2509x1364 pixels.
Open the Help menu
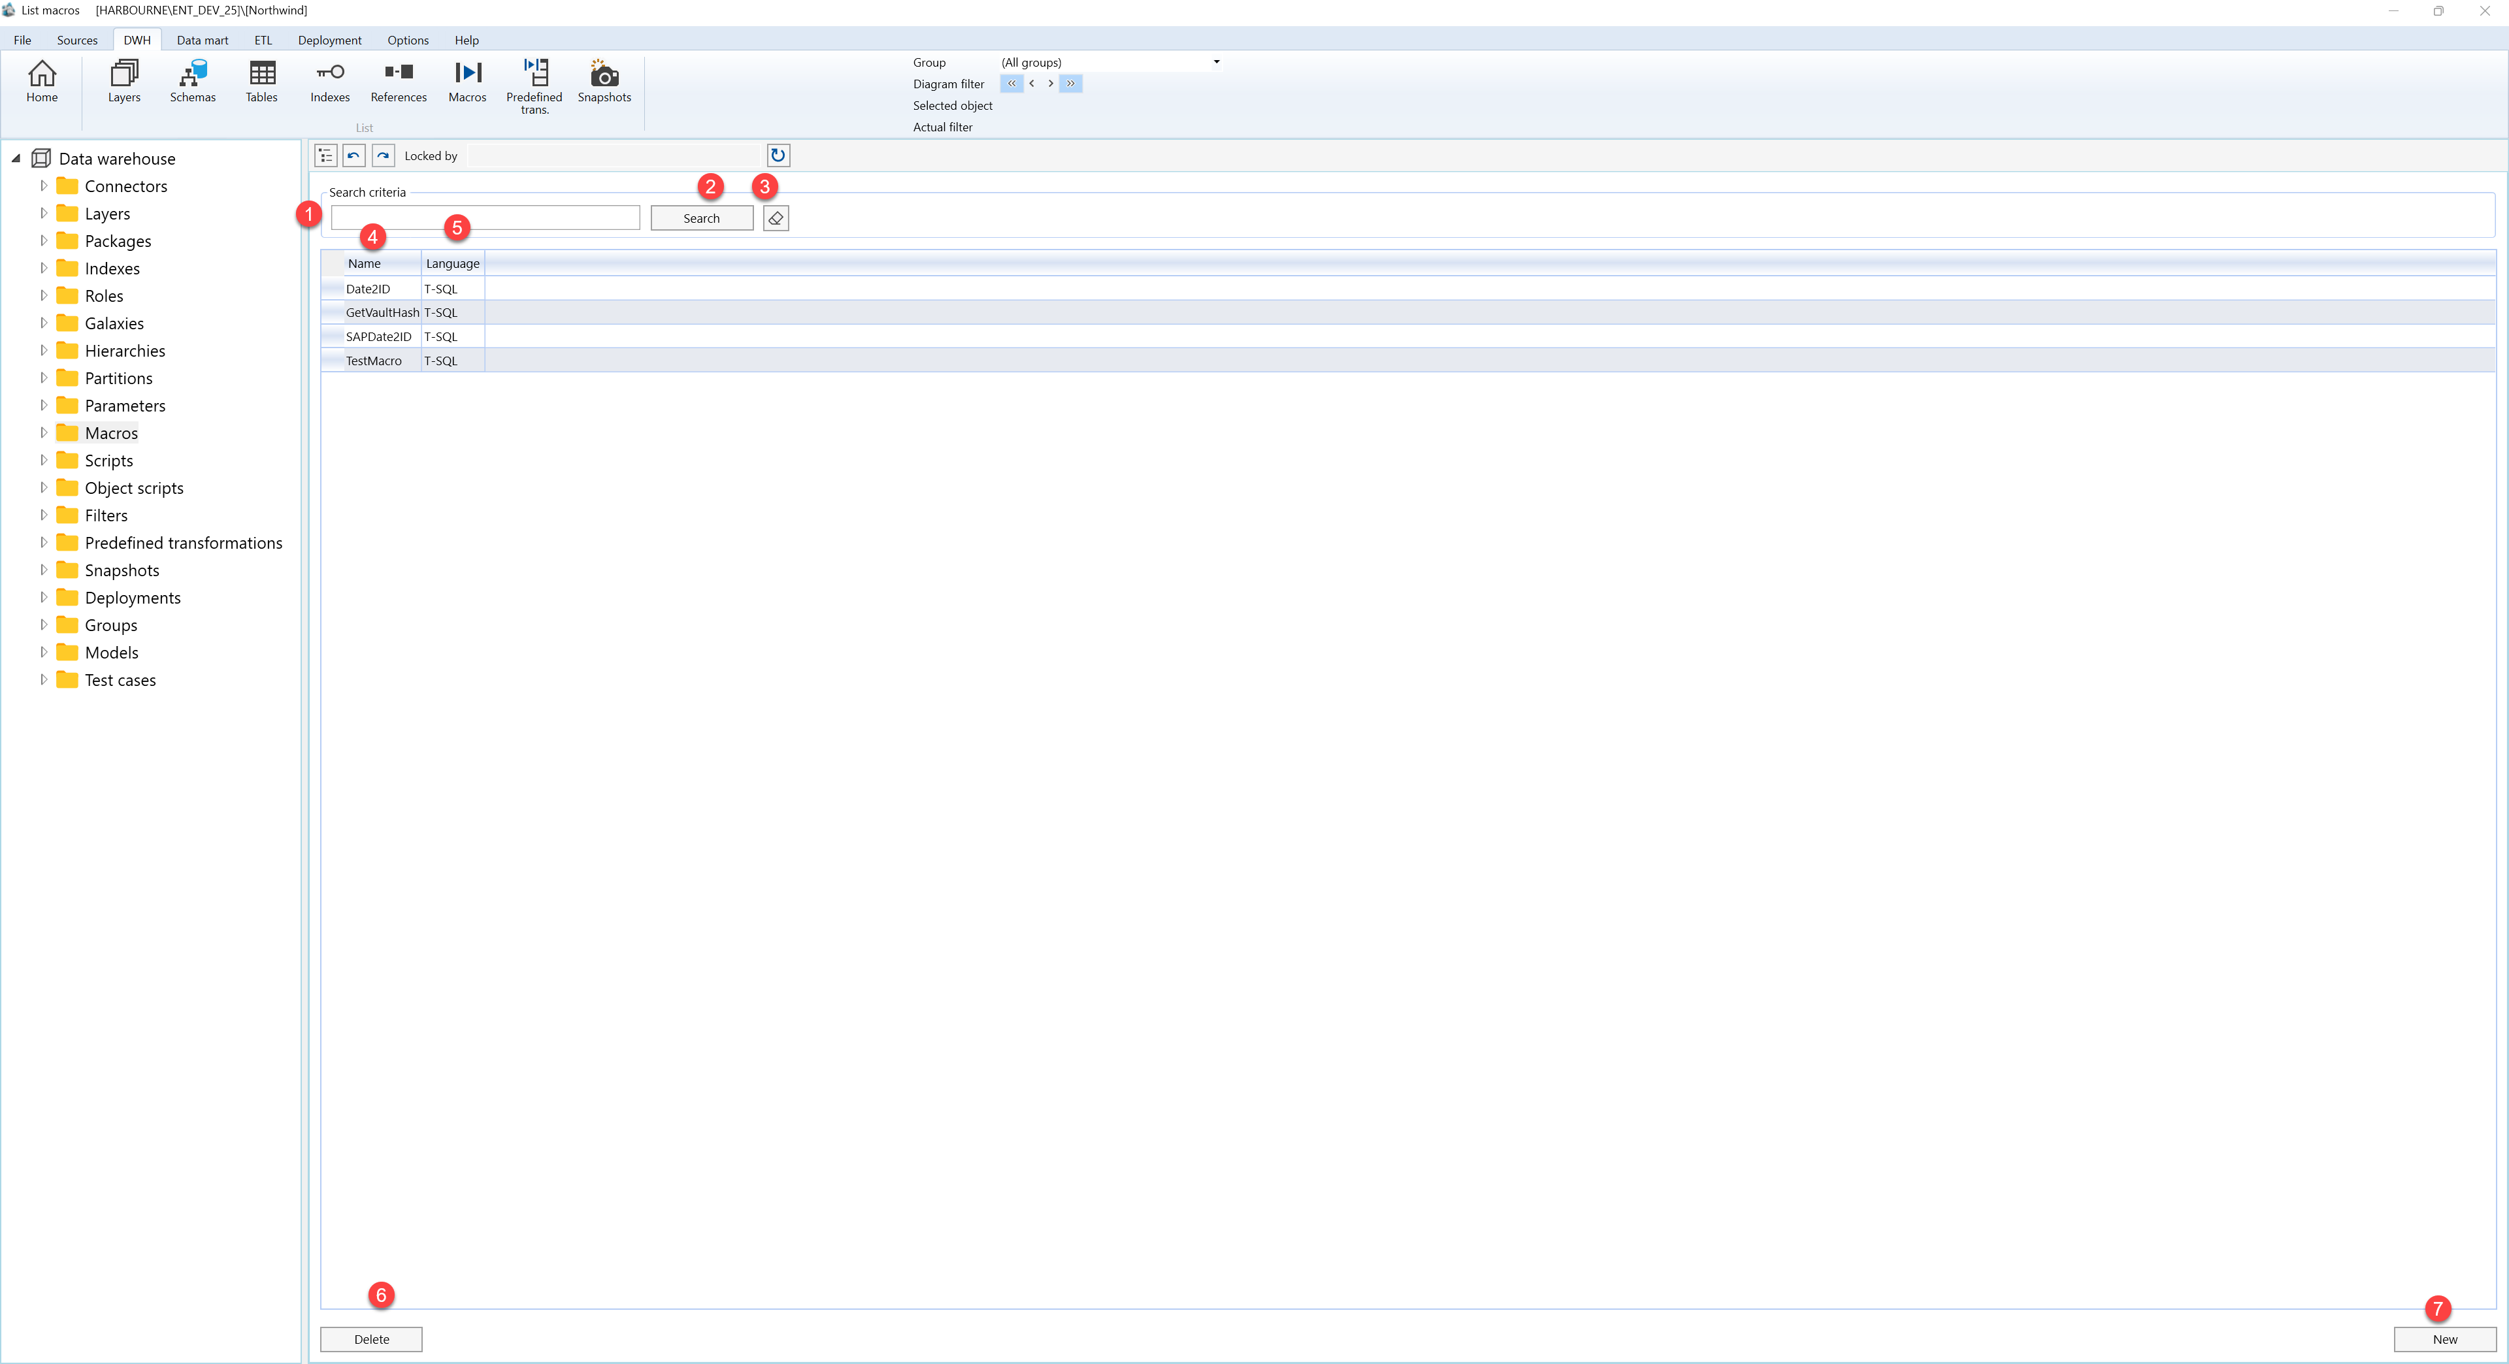tap(467, 40)
